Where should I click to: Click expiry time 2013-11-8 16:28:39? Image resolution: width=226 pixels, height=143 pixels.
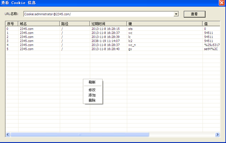(x=105, y=37)
